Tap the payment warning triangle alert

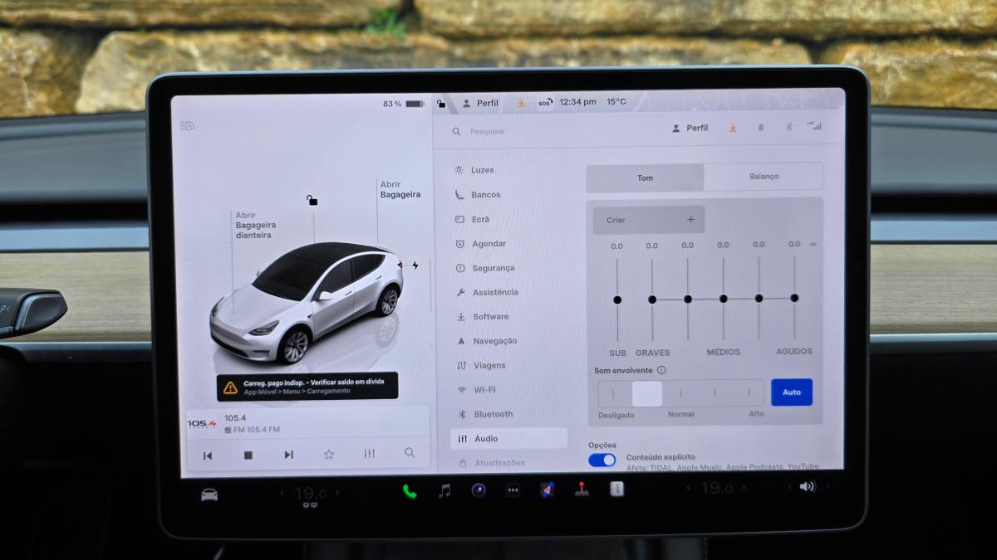pyautogui.click(x=230, y=387)
